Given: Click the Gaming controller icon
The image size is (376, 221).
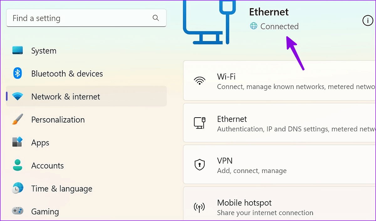Looking at the screenshot, I should 18,211.
